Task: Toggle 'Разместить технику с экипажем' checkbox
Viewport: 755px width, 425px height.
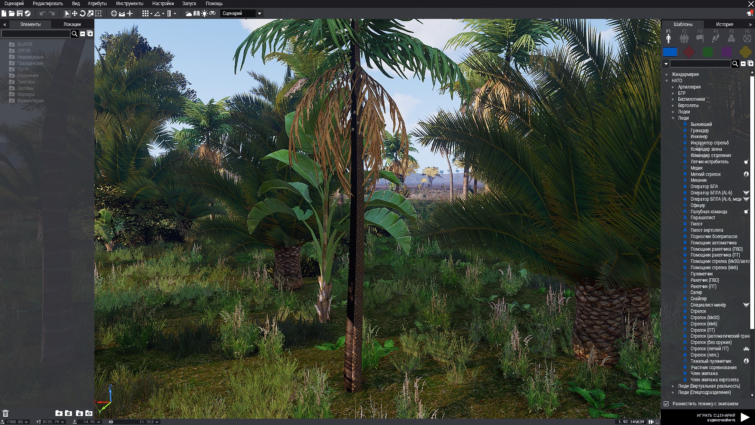Action: 666,404
